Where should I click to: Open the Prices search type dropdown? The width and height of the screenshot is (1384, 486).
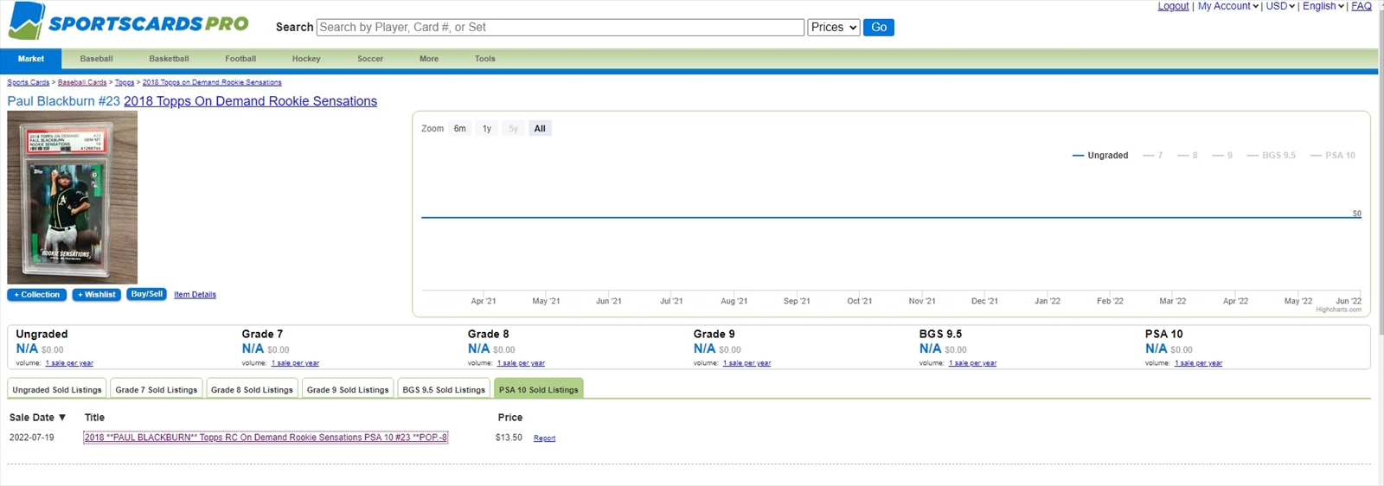tap(834, 28)
